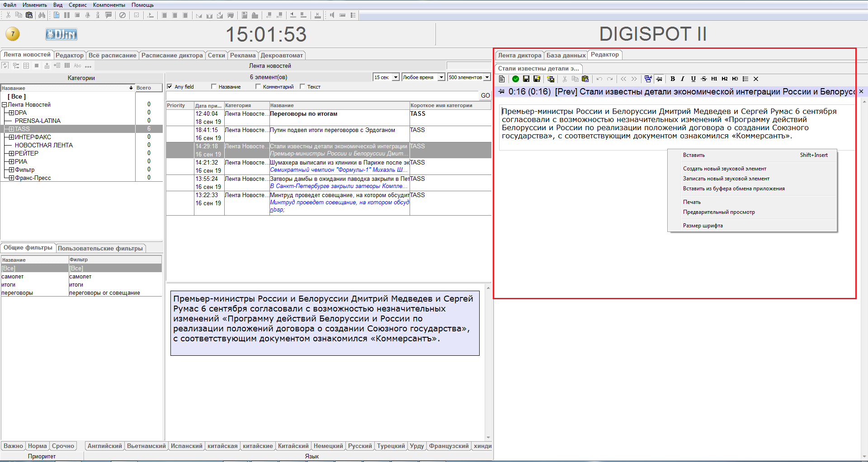
Task: Open the Любое время time filter dropdown
Action: coord(441,77)
